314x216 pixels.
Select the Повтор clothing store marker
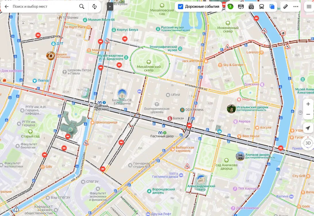(x=35, y=81)
